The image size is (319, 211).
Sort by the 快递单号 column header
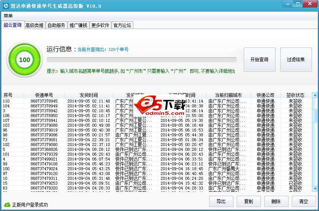tap(44, 95)
